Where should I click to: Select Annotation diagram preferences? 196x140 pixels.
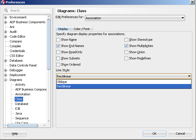tap(23, 94)
